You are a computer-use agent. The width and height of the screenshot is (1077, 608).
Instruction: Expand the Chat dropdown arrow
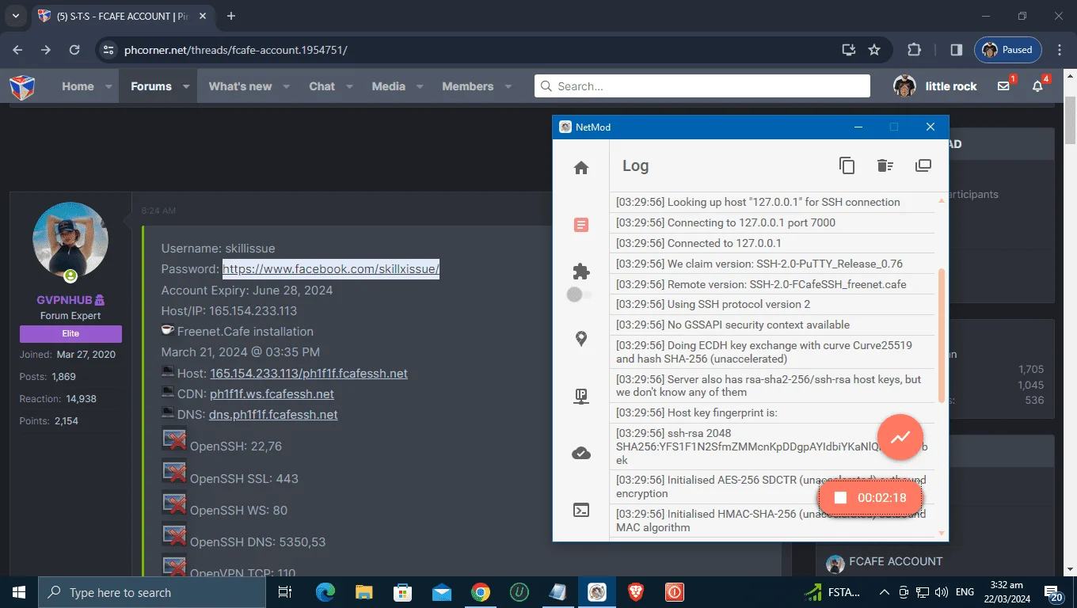coord(349,86)
